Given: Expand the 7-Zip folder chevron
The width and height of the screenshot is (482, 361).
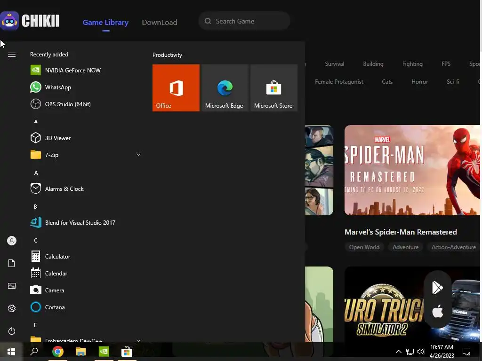Looking at the screenshot, I should (x=138, y=155).
